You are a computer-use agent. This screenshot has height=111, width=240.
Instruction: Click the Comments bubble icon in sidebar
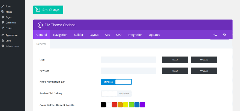pyautogui.click(x=3, y=22)
